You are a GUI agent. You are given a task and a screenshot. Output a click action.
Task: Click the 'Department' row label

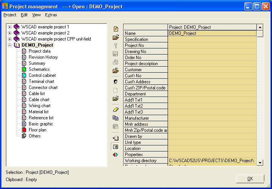coord(146,94)
